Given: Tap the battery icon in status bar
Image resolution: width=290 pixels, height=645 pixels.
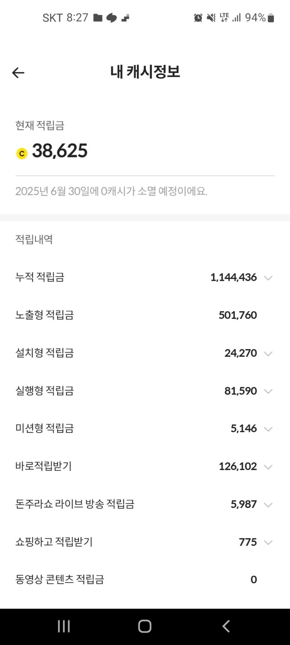Looking at the screenshot, I should (x=271, y=18).
